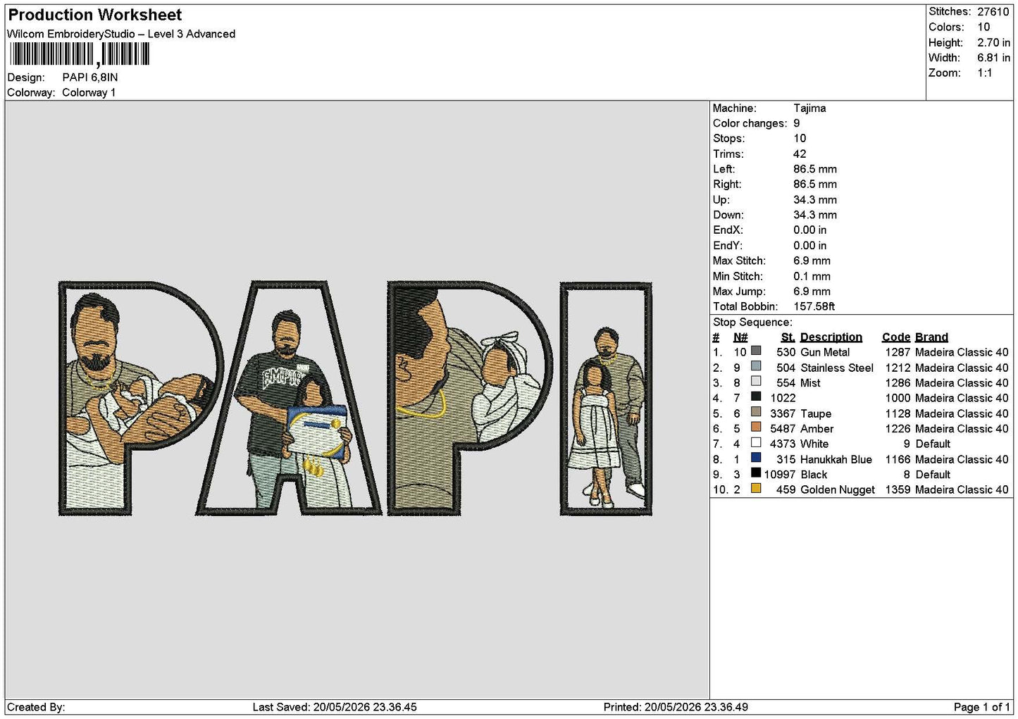Click the embroidered letter P with the newborn scene

(x=139, y=398)
